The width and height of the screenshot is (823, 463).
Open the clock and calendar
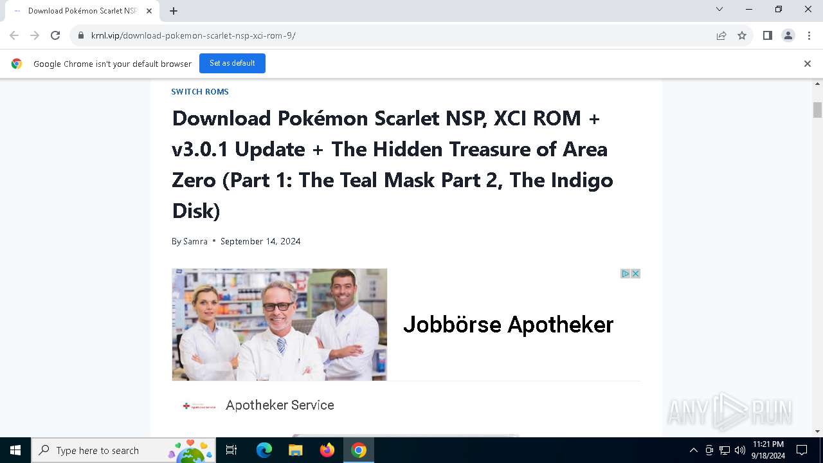(768, 450)
